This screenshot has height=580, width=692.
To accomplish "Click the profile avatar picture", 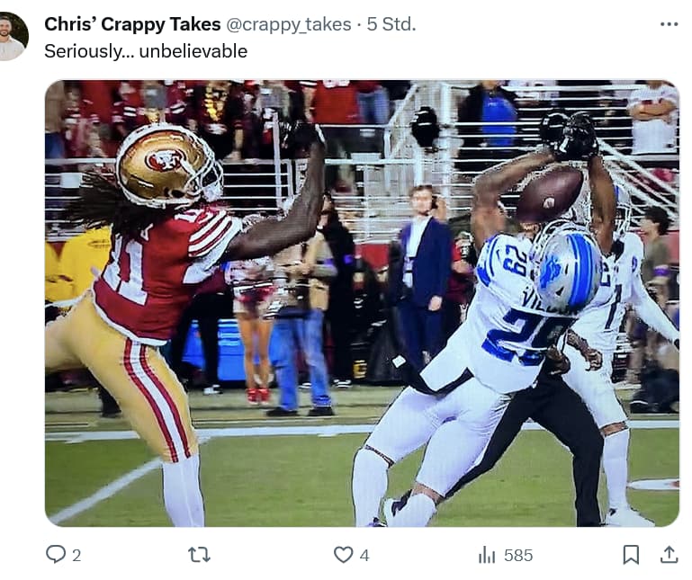I will [x=13, y=36].
